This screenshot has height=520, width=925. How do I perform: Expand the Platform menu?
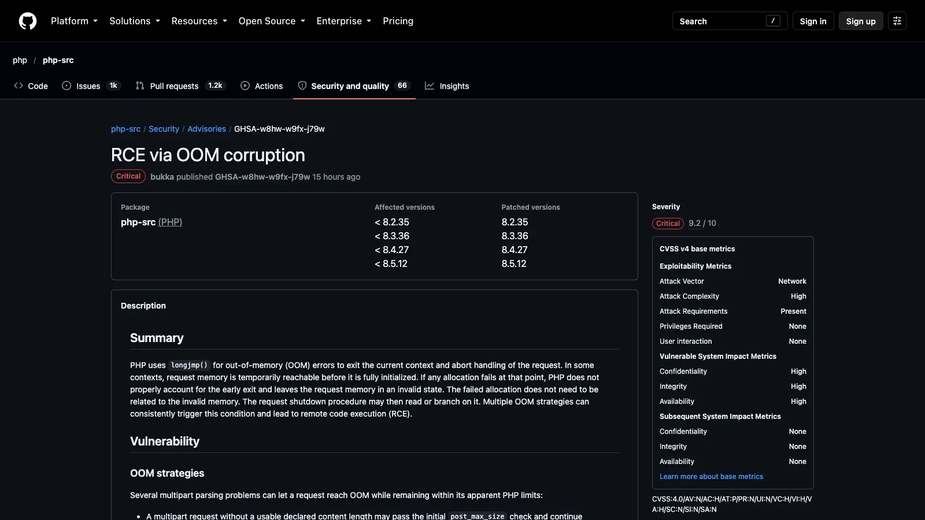74,21
